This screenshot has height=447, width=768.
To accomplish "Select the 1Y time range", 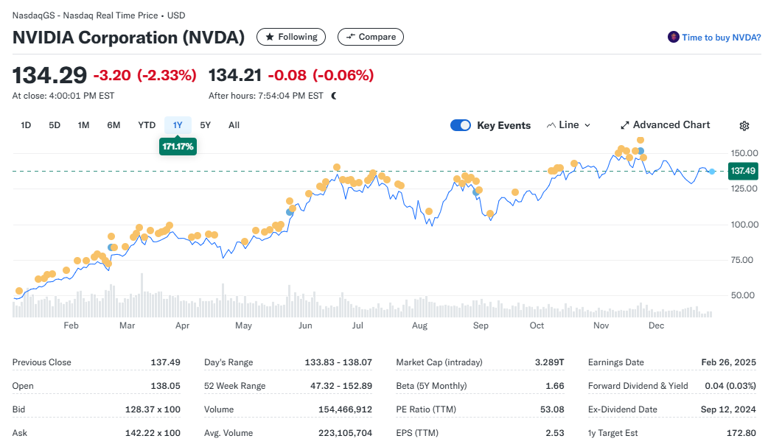I will coord(178,125).
